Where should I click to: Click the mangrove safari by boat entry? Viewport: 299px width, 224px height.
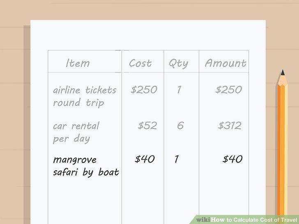pos(86,166)
